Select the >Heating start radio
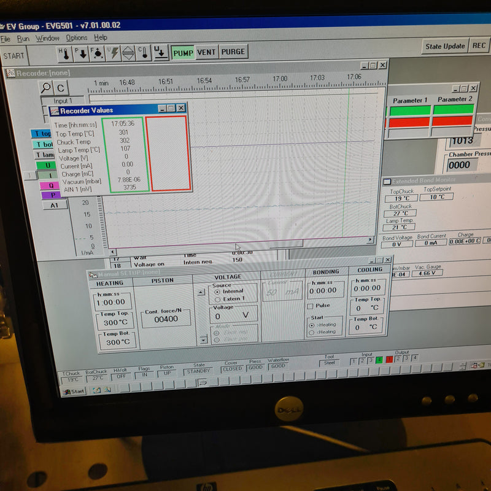Image resolution: width=491 pixels, height=491 pixels. click(x=312, y=325)
